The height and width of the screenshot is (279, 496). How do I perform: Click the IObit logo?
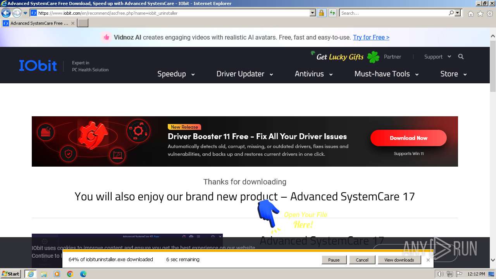pyautogui.click(x=38, y=65)
